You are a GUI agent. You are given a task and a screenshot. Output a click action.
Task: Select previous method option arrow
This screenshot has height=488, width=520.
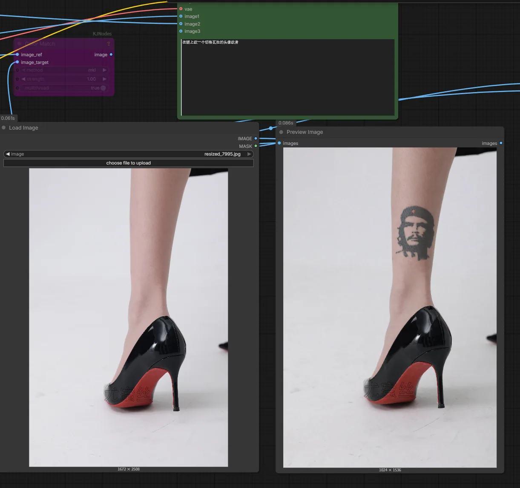tap(24, 70)
